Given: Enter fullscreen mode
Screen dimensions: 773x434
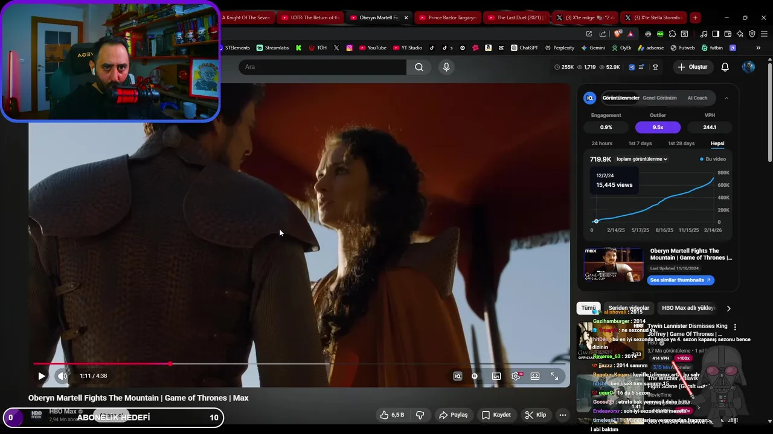Looking at the screenshot, I should [554, 376].
